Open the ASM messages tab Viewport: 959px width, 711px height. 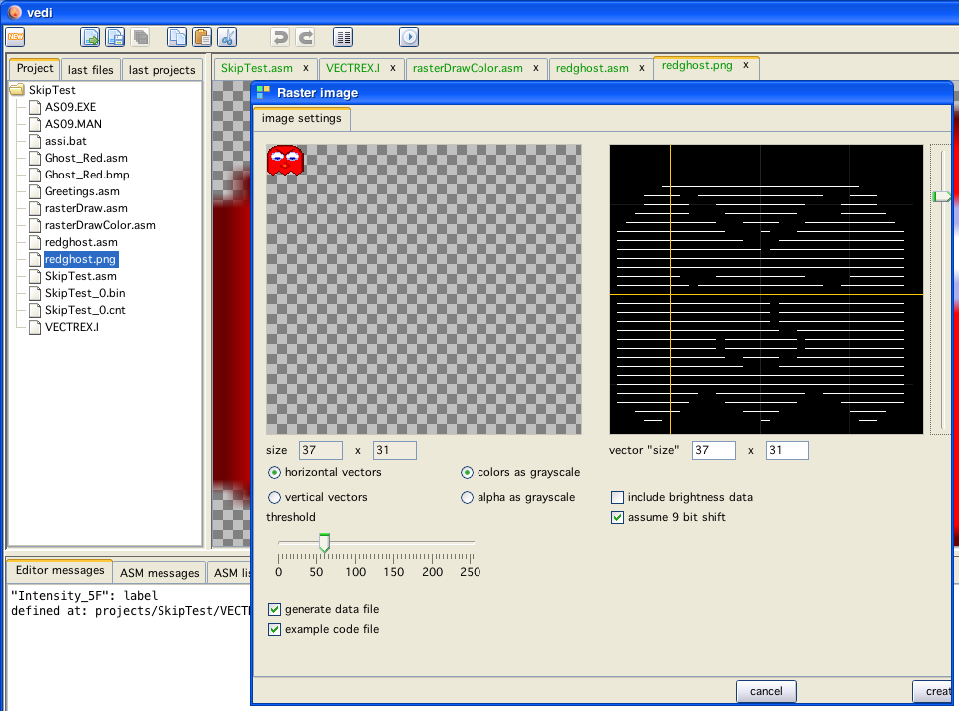coord(160,573)
